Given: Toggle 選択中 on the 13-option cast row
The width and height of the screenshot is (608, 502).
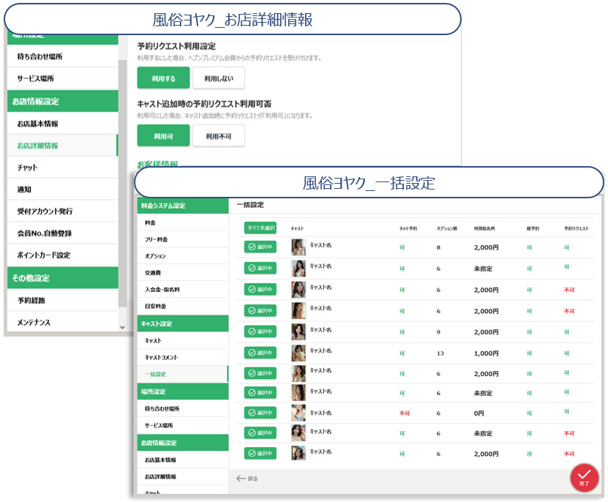Looking at the screenshot, I should click(260, 353).
